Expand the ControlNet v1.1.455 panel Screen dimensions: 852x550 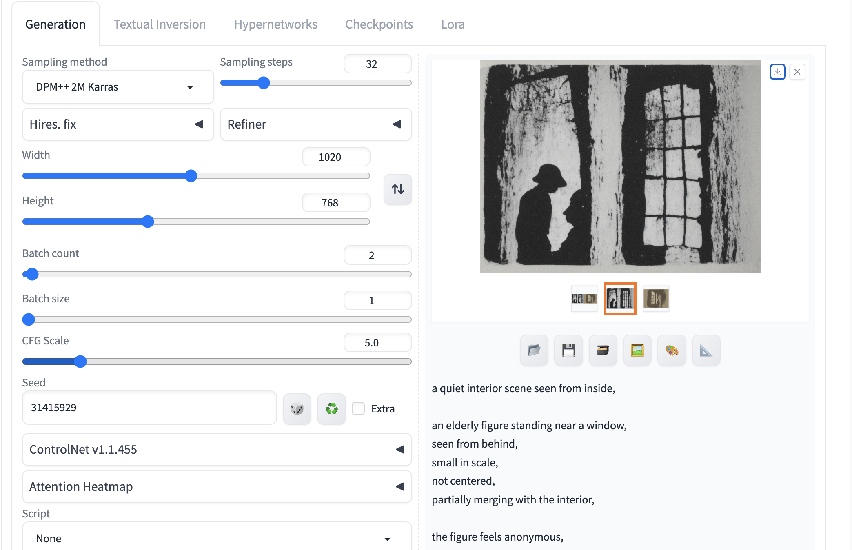pos(217,449)
